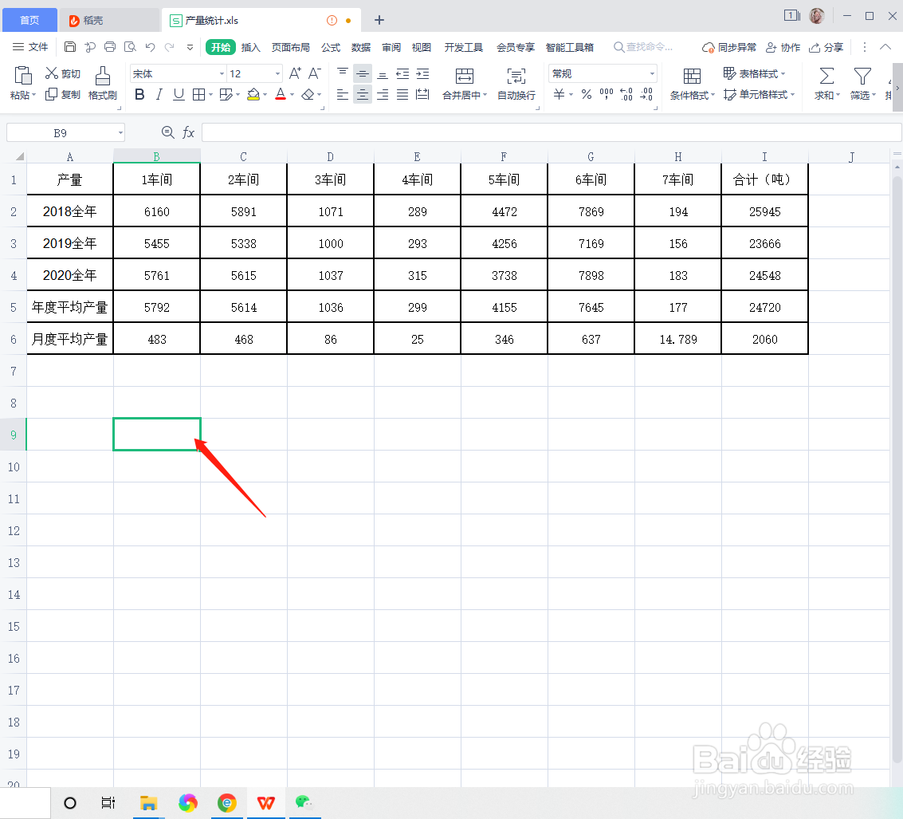Click the Save icon in quick toolbar
The image size is (903, 819).
click(69, 47)
